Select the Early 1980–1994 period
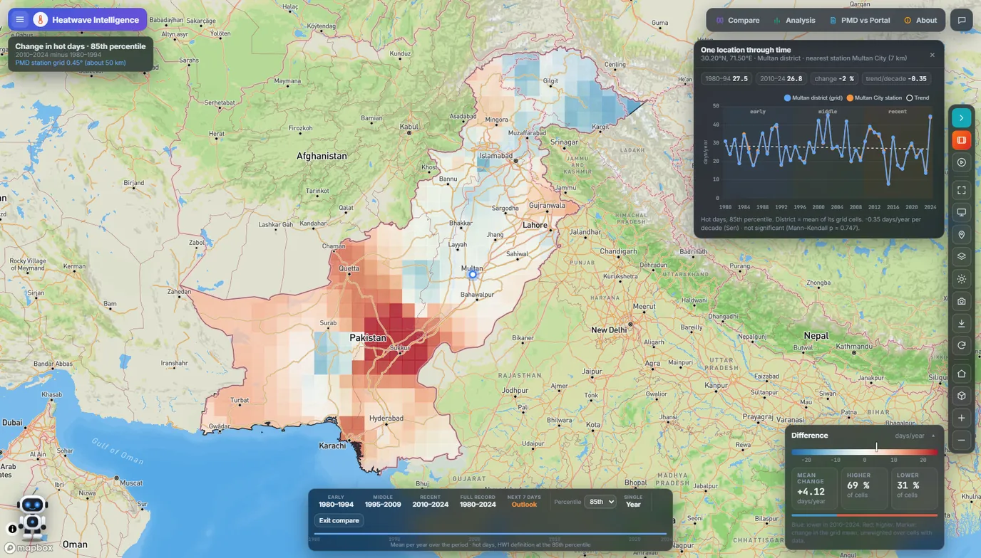The image size is (981, 558). point(336,501)
